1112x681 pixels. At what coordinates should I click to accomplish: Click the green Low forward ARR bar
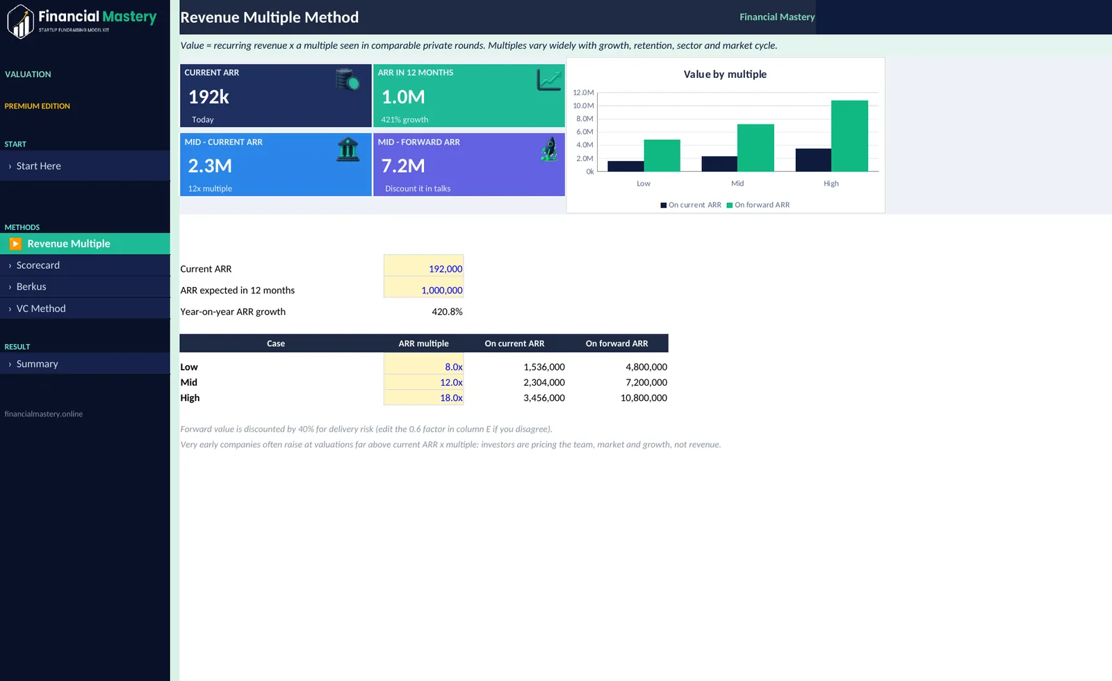coord(662,156)
